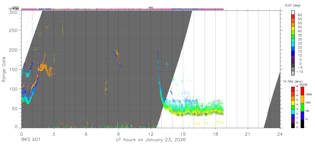This screenshot has height=145, width=315.
Task: Click the "60" label on ELEV colorbar
Action: coord(300,15)
